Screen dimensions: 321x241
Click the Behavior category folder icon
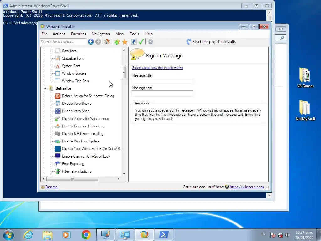pyautogui.click(x=51, y=88)
